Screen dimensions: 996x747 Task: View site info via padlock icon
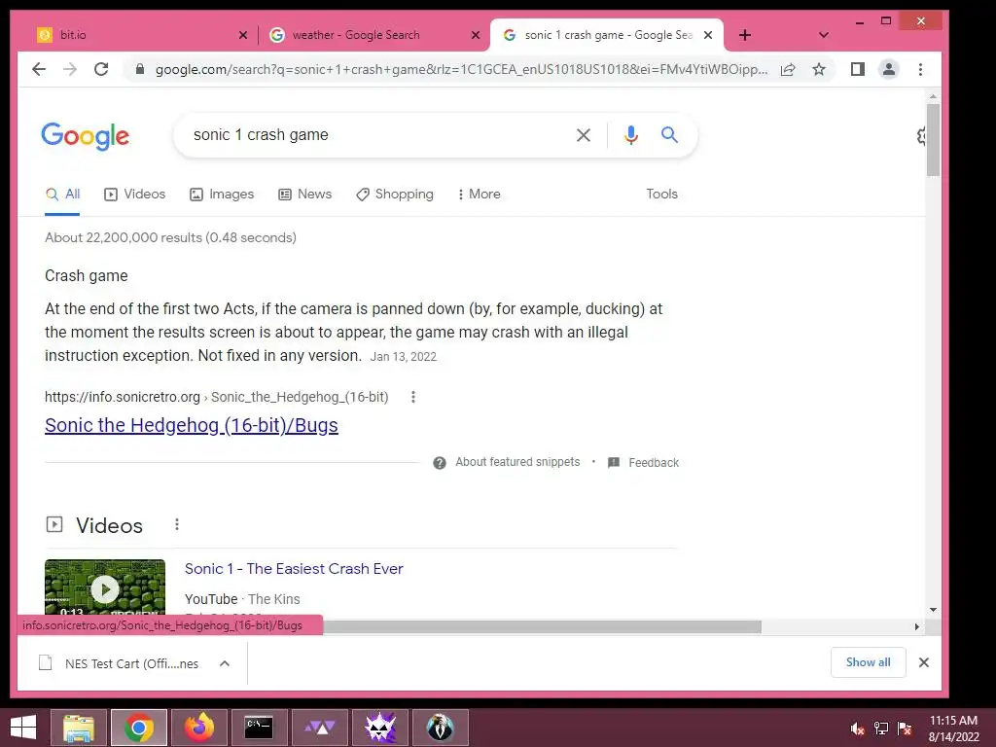(140, 69)
